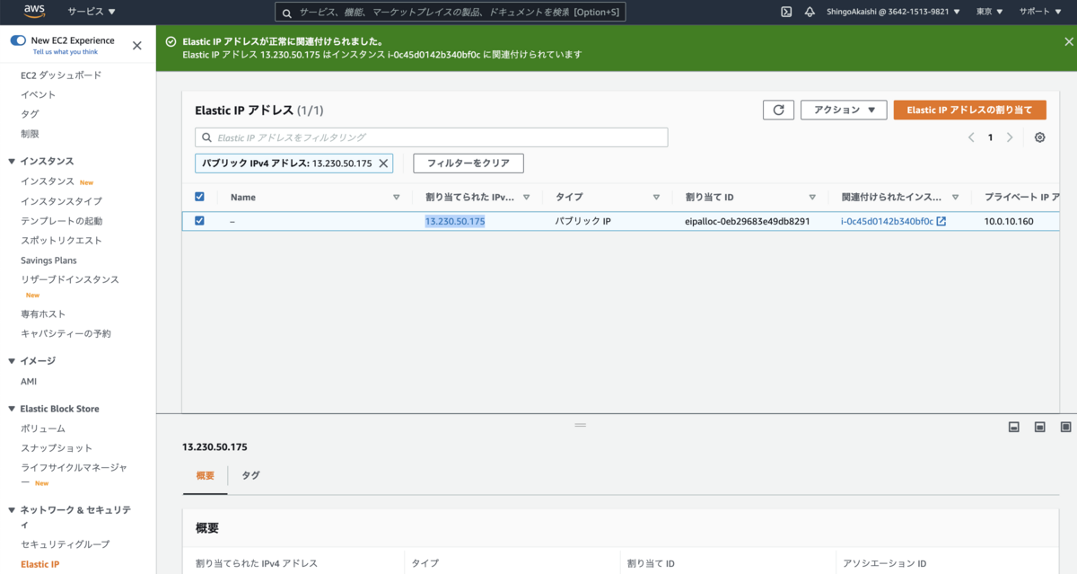This screenshot has width=1077, height=574.
Task: Sort by the Name column arrow
Action: click(x=397, y=197)
